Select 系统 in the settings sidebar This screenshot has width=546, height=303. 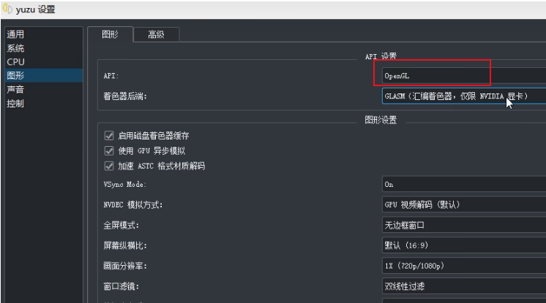click(15, 48)
